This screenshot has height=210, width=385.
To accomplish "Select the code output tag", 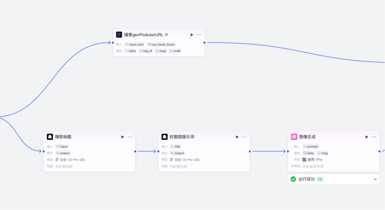I will (x=175, y=51).
